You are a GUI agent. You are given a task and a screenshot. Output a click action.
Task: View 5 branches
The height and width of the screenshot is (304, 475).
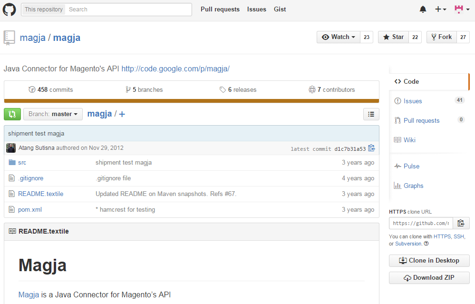(144, 90)
